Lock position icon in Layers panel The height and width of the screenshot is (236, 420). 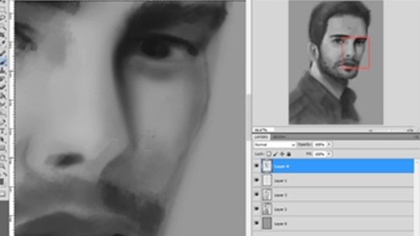[282, 154]
